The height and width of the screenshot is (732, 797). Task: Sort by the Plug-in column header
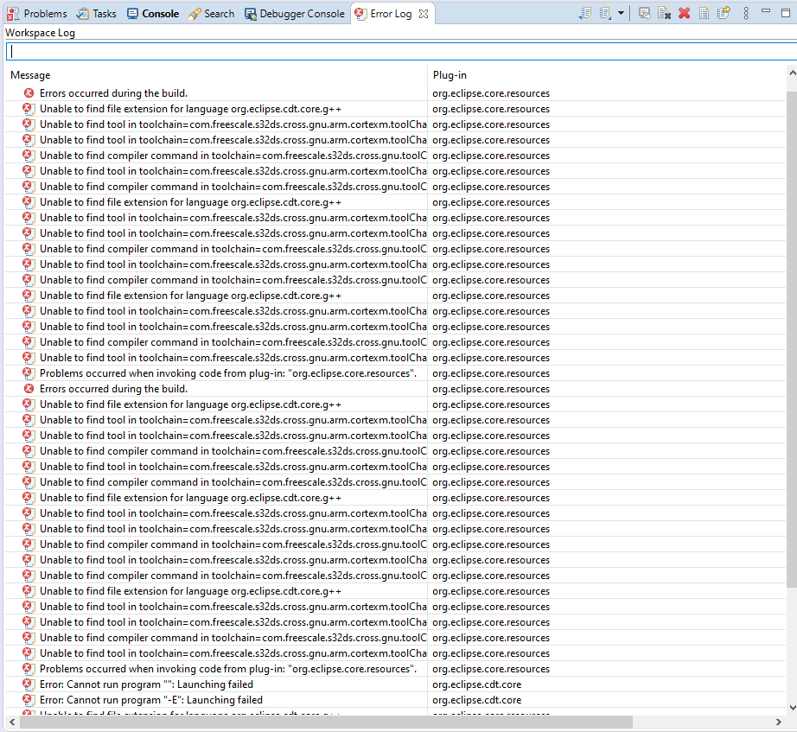point(608,75)
